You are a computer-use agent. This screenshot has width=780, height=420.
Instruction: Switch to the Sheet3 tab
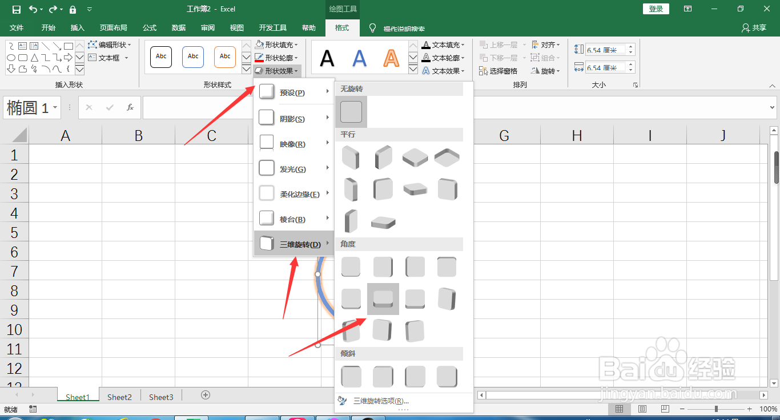click(161, 397)
